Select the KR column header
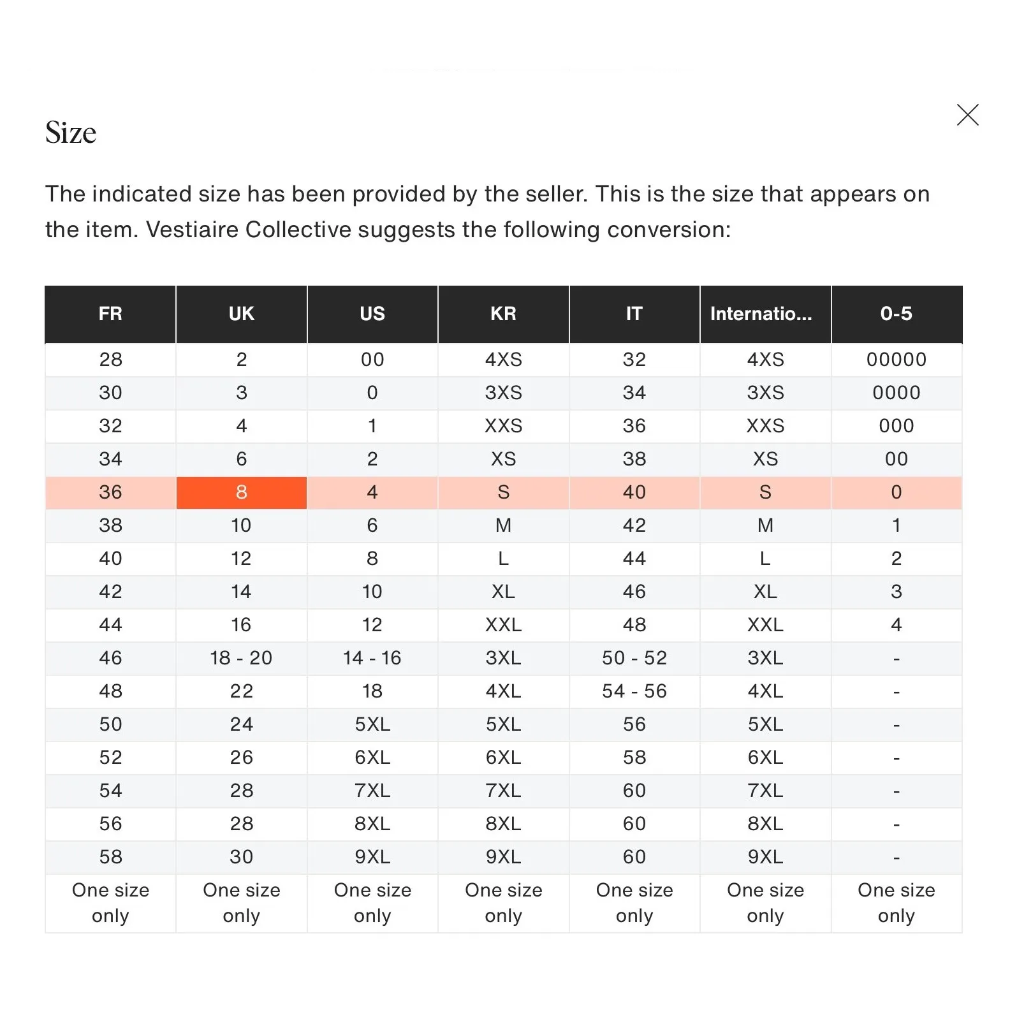The width and height of the screenshot is (1010, 1010). click(503, 314)
